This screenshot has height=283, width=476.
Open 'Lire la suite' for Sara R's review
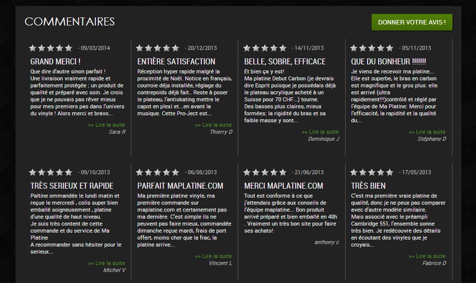106,125
